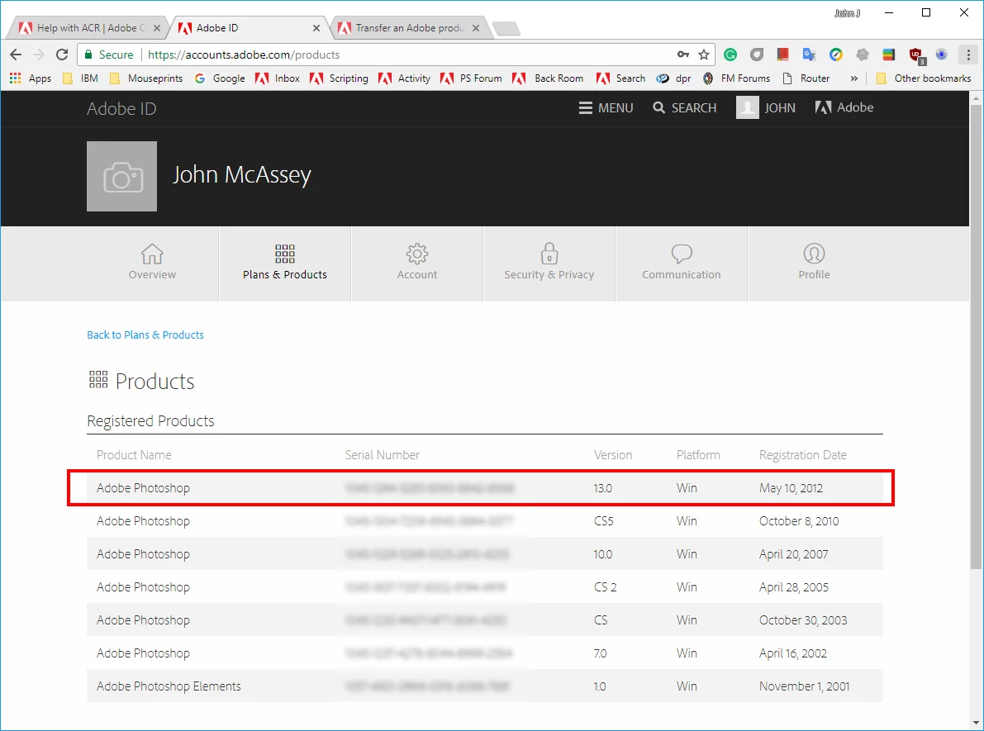Reload the page with the refresh icon
Viewport: 984px width, 731px height.
pos(61,55)
